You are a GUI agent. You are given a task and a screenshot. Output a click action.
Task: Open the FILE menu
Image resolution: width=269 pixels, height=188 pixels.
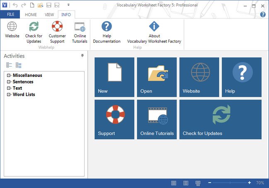coord(10,14)
